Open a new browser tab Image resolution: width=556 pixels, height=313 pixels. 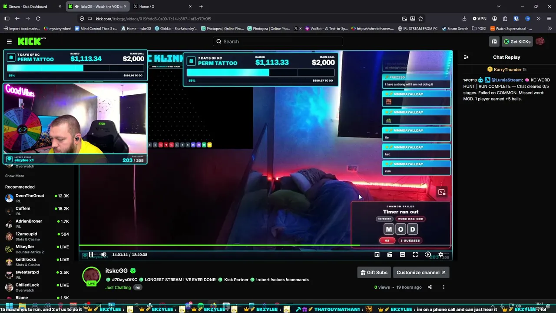pos(201,7)
